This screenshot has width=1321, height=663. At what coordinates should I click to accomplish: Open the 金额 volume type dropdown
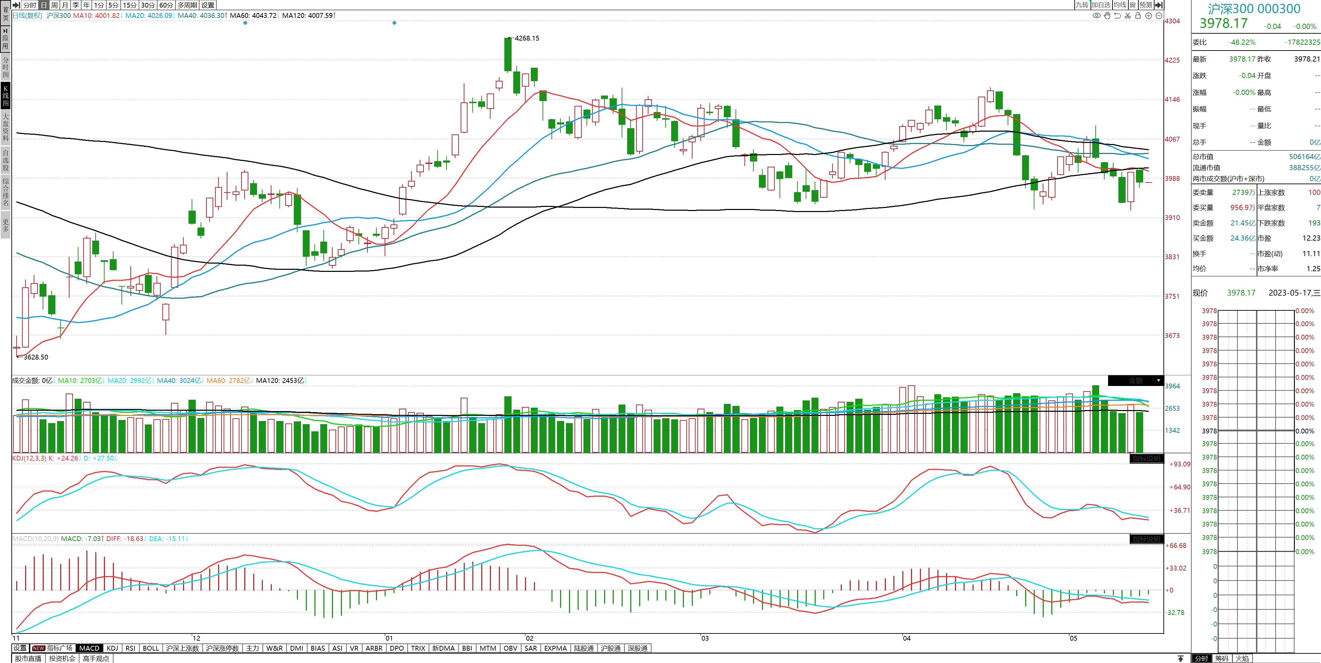[1158, 381]
